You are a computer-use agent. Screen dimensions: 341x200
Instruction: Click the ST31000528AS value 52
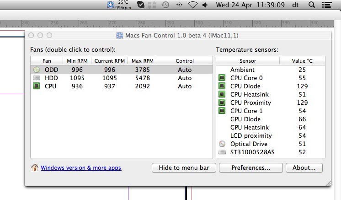click(302, 152)
